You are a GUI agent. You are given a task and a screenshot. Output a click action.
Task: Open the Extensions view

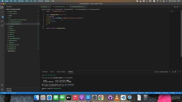tap(2, 25)
